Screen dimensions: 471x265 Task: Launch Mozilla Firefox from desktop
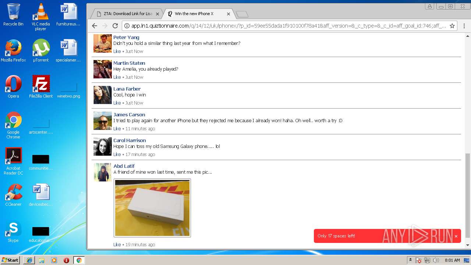click(x=13, y=51)
